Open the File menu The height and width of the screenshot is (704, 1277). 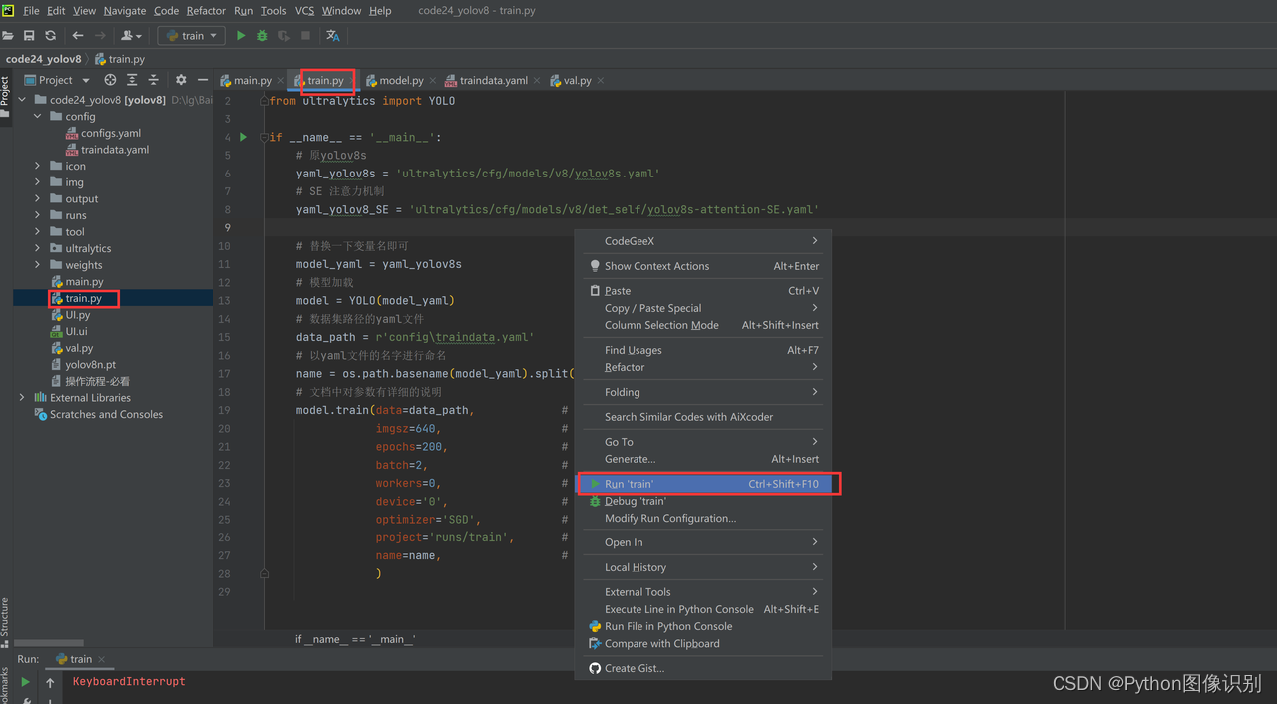coord(31,10)
